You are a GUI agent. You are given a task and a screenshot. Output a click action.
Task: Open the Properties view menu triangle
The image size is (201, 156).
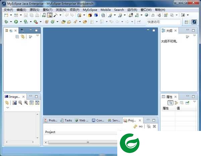tap(194, 101)
